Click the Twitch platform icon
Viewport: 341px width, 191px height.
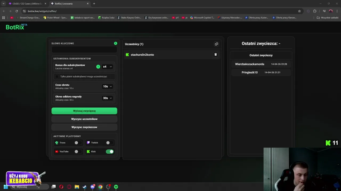pyautogui.click(x=88, y=143)
